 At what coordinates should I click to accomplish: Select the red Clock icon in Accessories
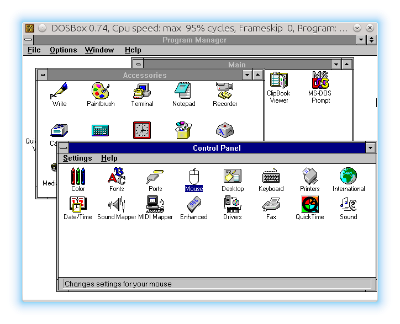[x=142, y=130]
